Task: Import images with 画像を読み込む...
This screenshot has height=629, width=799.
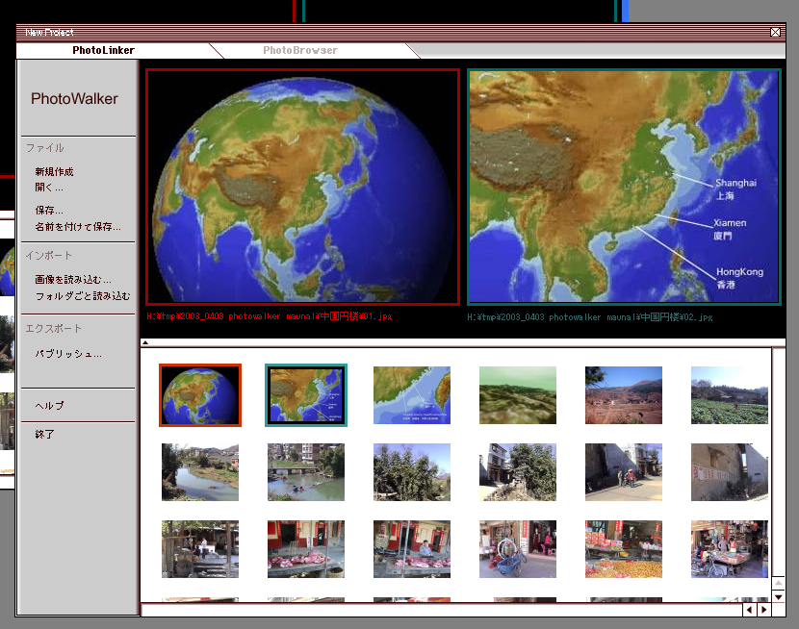Action: click(73, 280)
